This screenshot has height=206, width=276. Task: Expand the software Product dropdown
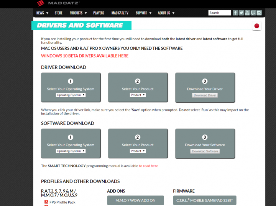(138, 151)
